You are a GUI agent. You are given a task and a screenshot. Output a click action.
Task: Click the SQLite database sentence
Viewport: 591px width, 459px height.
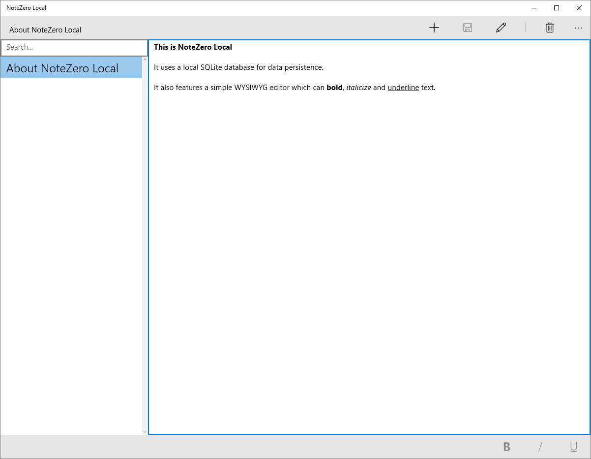[x=238, y=67]
